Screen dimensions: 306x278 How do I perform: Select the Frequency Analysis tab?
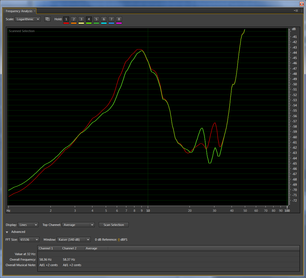click(x=19, y=11)
